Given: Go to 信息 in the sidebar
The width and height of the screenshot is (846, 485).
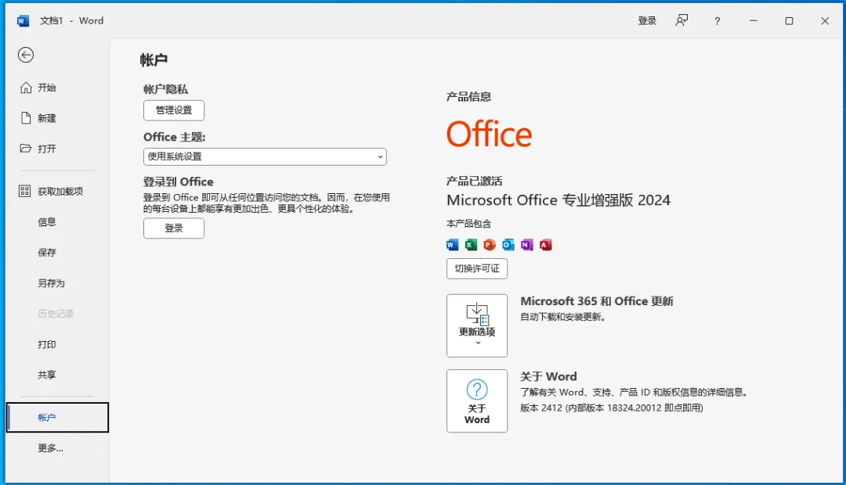Looking at the screenshot, I should [x=57, y=221].
